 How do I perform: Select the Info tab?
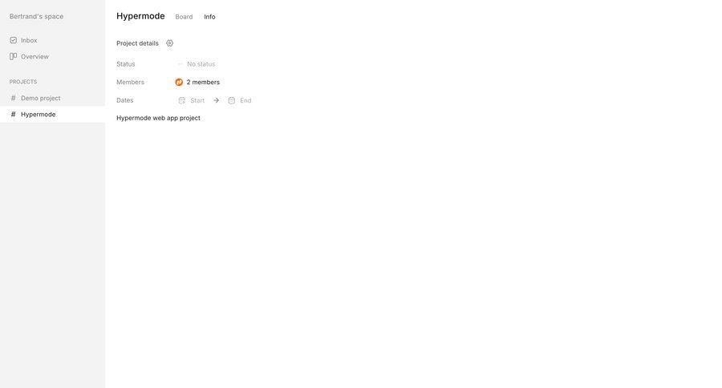(209, 17)
